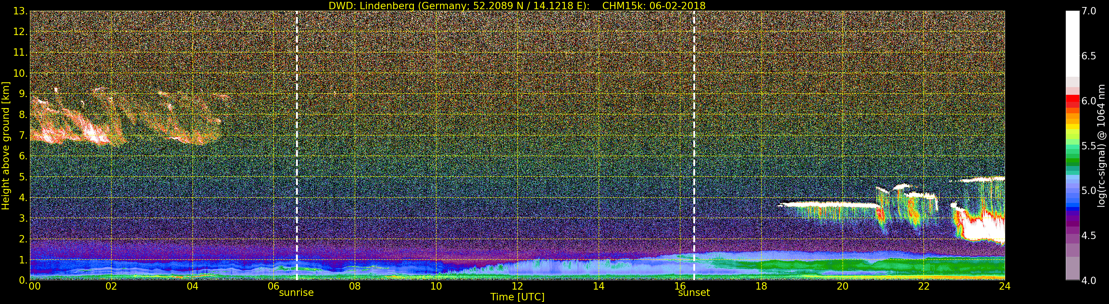The height and width of the screenshot is (304, 1109).
Task: Select the "sunset" label below the axis
Action: pyautogui.click(x=694, y=293)
